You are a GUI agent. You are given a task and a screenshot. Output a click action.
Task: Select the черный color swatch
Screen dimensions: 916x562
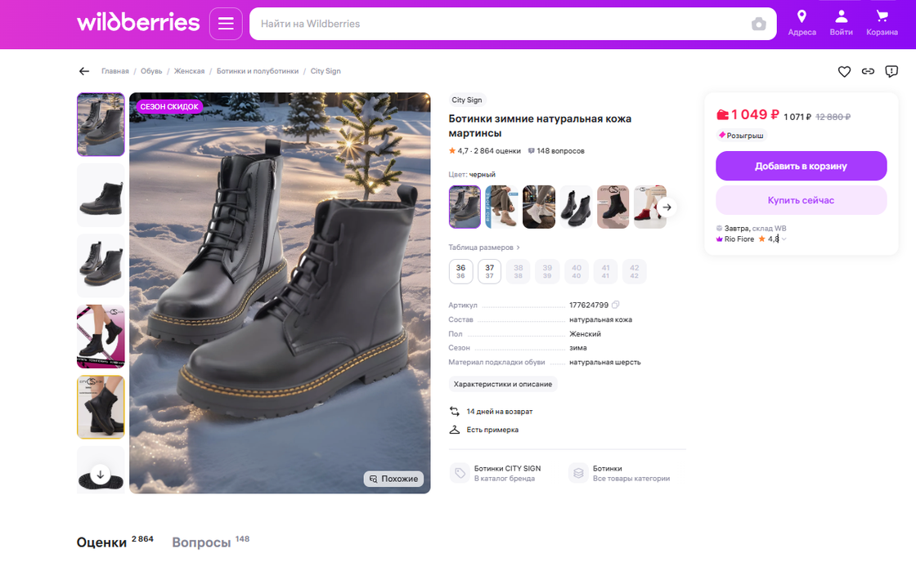point(465,207)
